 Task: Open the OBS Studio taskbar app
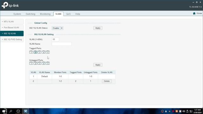(x=18, y=111)
